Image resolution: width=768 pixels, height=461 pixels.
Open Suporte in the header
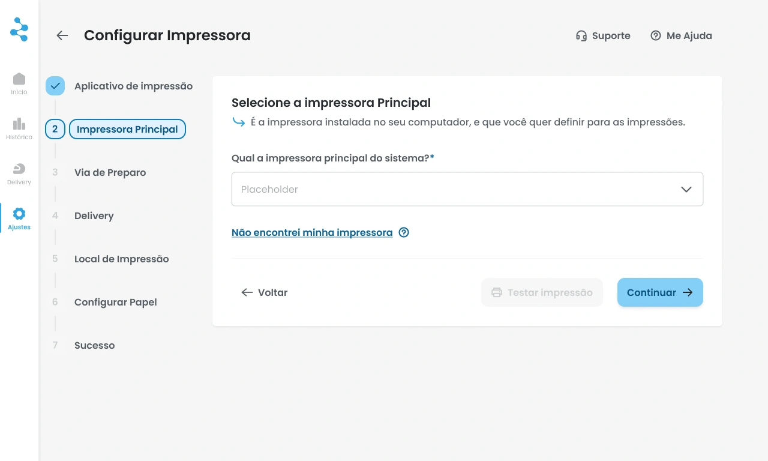pos(603,35)
